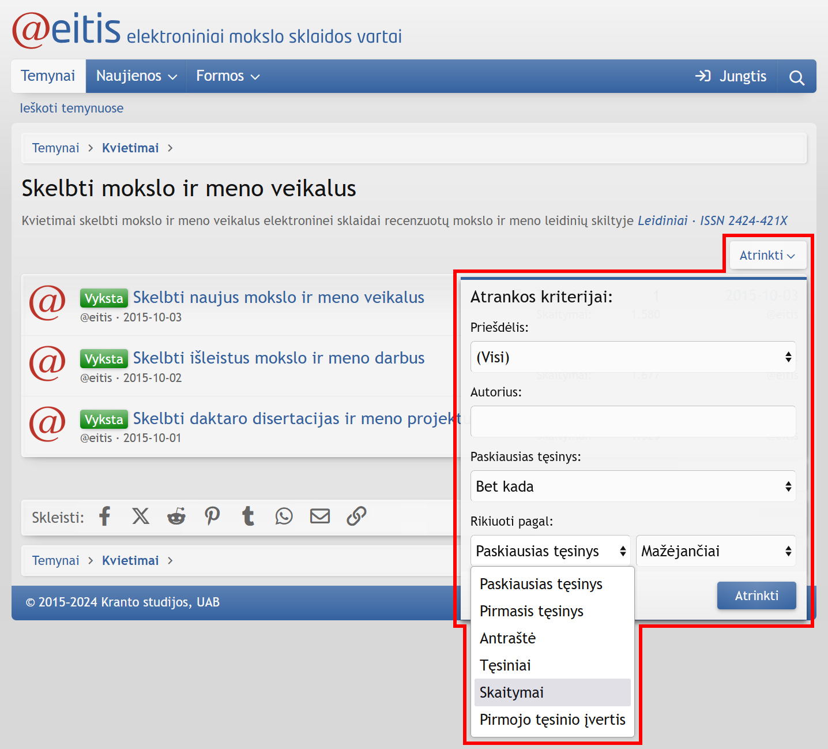Click the blue Atrinkti submit button

point(757,596)
